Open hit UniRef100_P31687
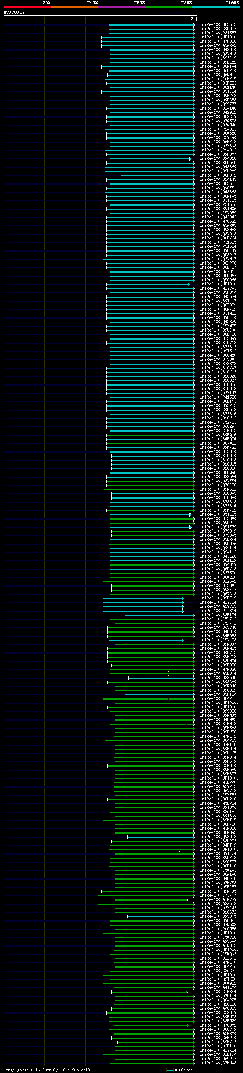This screenshot has width=243, height=1073. tap(218, 33)
